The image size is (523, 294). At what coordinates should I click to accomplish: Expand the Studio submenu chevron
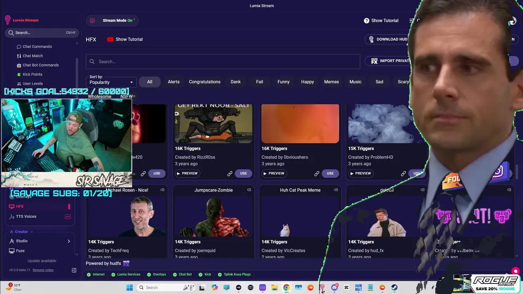click(69, 241)
